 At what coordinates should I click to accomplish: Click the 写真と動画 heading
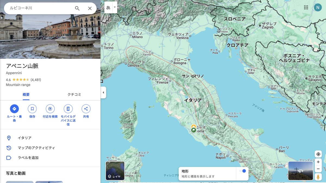point(16,173)
